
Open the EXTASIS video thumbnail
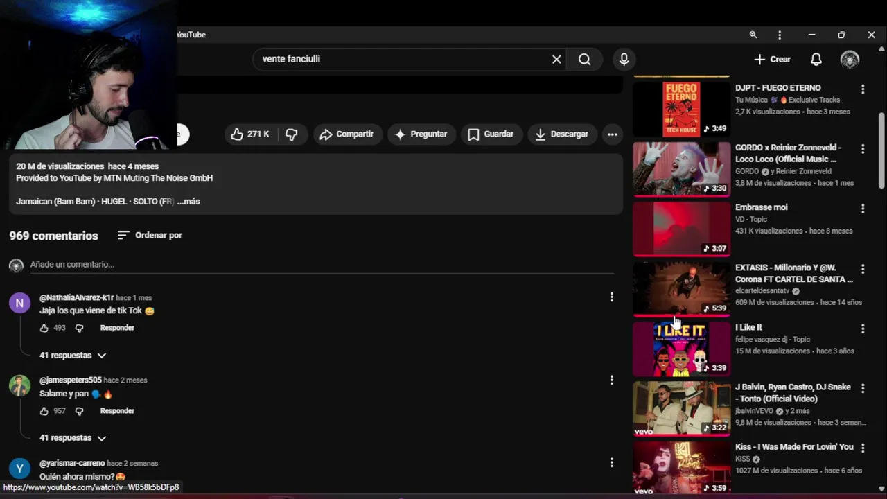(681, 289)
